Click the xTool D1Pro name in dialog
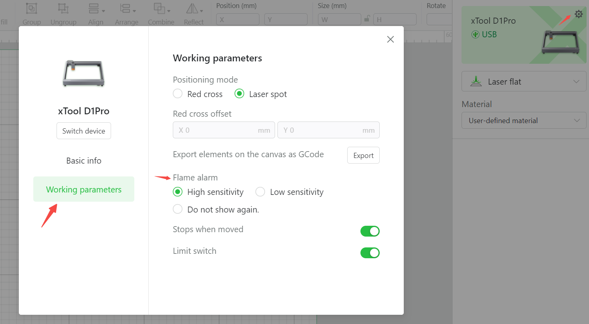This screenshot has width=589, height=324. [84, 111]
